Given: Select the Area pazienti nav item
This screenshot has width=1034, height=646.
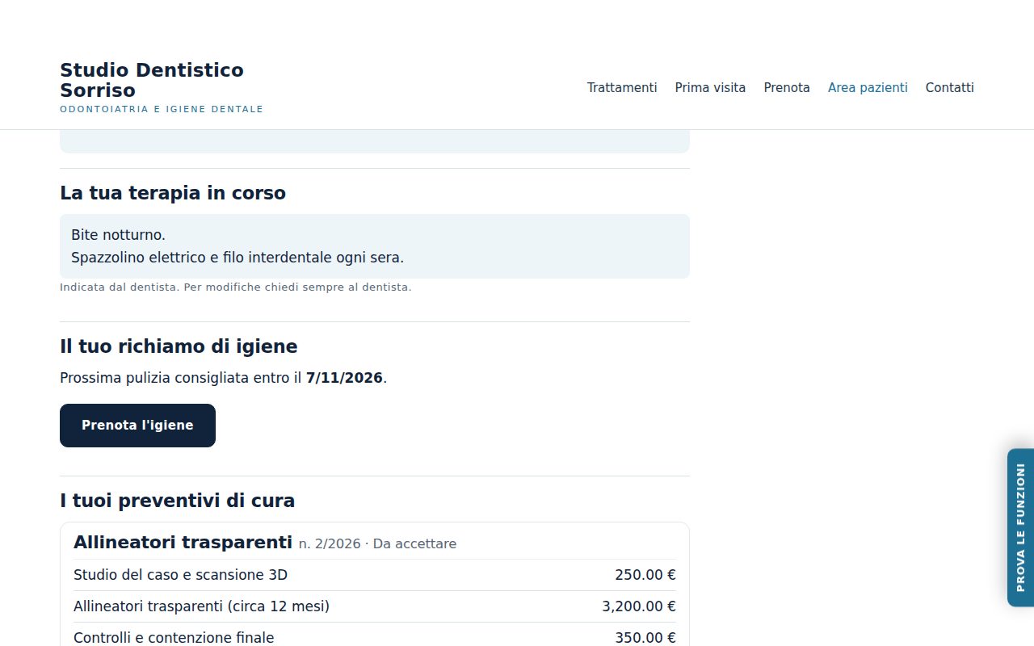Looking at the screenshot, I should (x=868, y=87).
